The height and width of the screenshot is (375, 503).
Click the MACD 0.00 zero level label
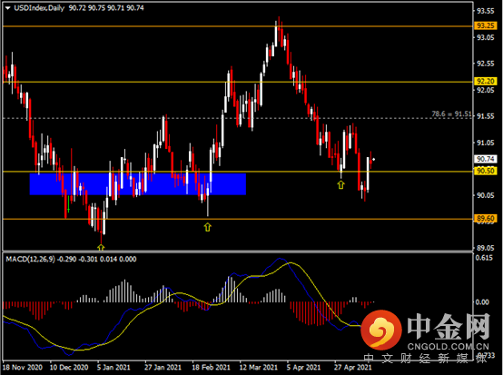482,302
